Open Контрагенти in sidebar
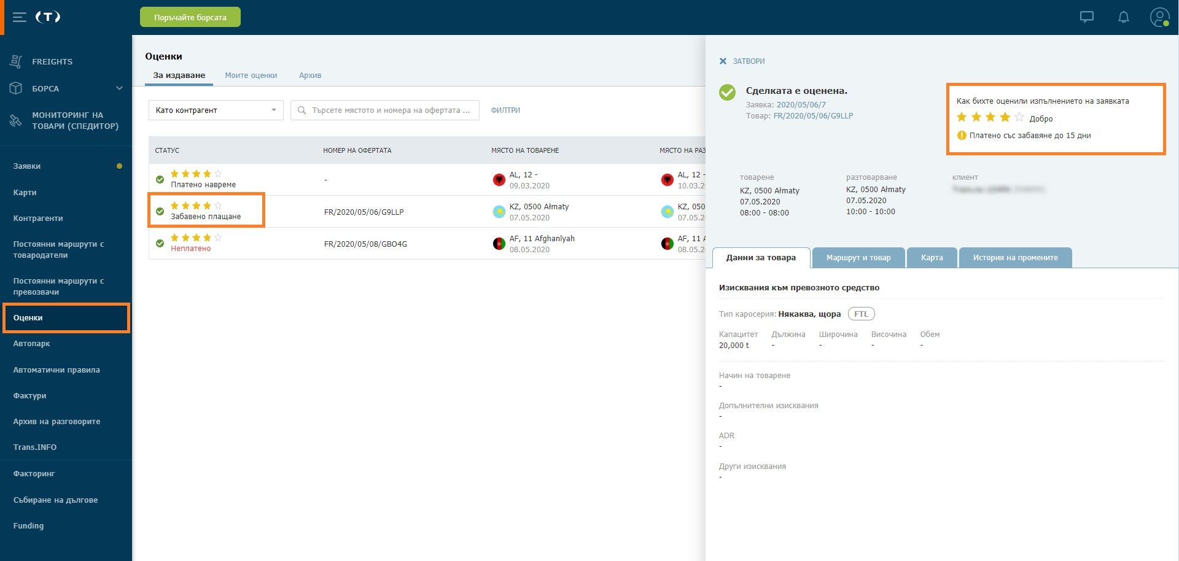Image resolution: width=1179 pixels, height=561 pixels. point(38,219)
